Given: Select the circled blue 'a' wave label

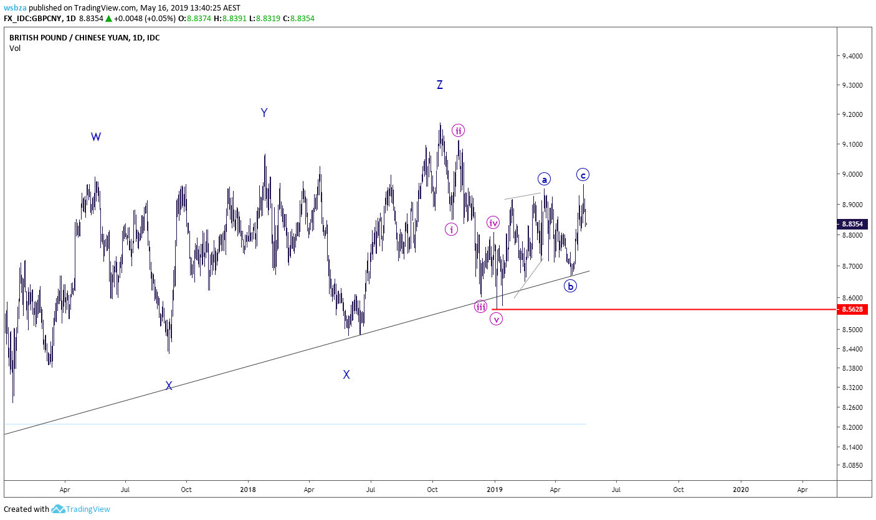Looking at the screenshot, I should pyautogui.click(x=544, y=179).
